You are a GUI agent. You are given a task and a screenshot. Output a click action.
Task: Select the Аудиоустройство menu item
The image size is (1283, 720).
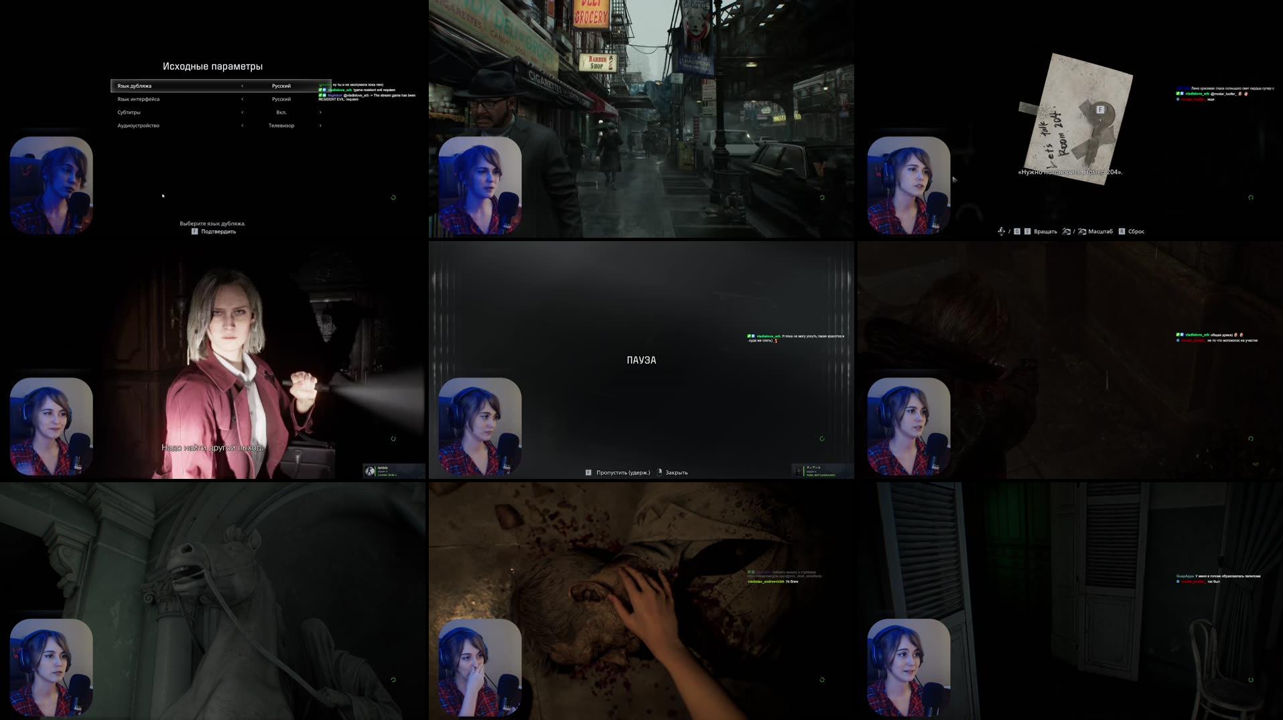pos(138,126)
